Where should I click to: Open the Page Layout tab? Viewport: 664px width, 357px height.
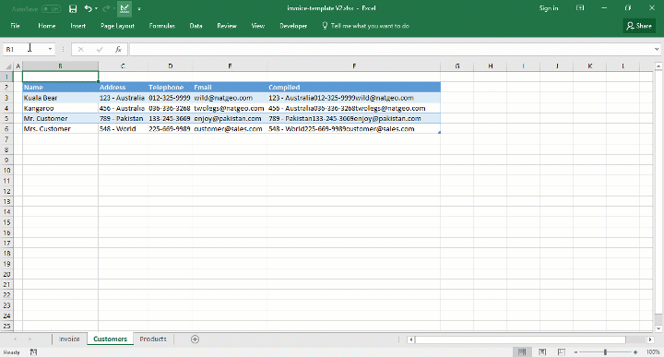pos(117,26)
